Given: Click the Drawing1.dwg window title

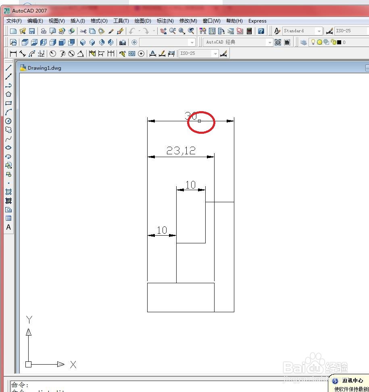Looking at the screenshot, I should click(44, 68).
